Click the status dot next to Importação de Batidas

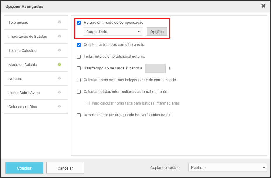coord(59,36)
